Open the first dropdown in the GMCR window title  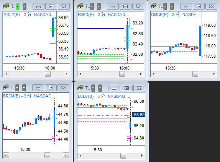pyautogui.click(x=165, y=6)
